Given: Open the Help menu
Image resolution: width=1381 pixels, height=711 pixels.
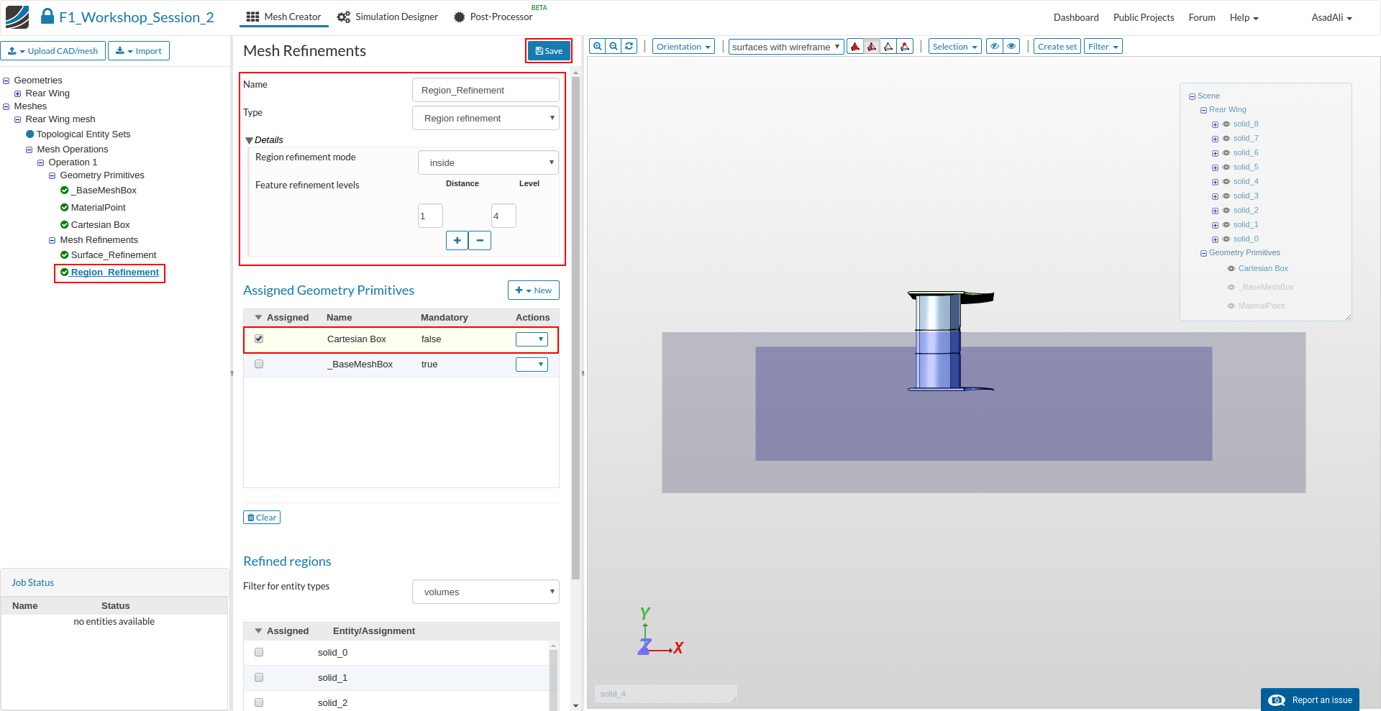Looking at the screenshot, I should point(1244,18).
